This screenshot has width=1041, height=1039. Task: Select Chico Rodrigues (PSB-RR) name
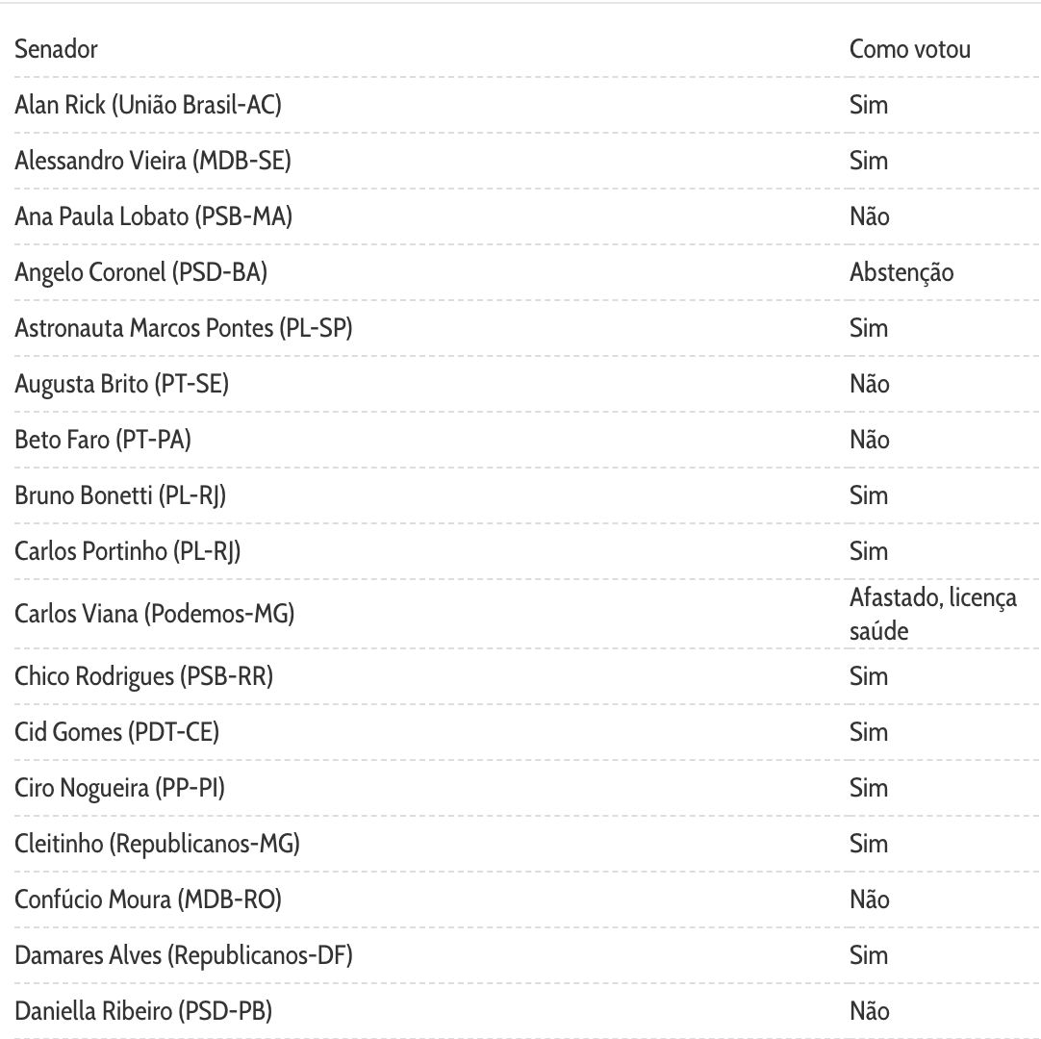tap(143, 676)
